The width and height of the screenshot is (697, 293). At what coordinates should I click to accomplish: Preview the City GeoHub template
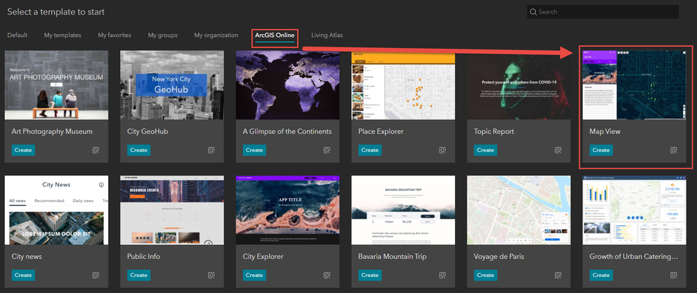tap(211, 150)
